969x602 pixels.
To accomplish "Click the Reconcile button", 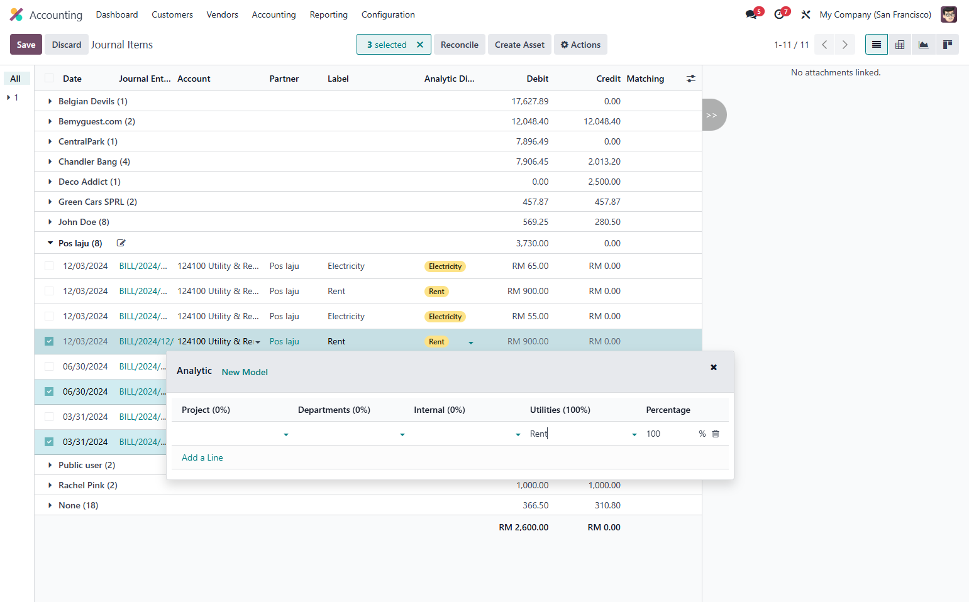I will coord(460,45).
